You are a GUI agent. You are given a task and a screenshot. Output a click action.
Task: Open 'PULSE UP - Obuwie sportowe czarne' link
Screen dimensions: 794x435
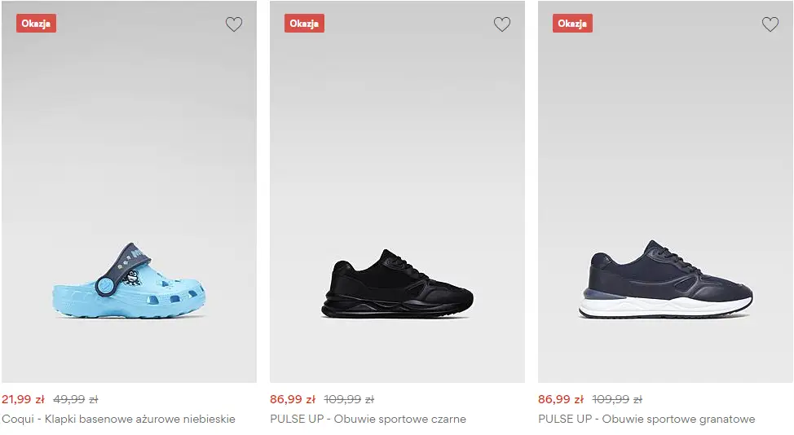coord(368,419)
